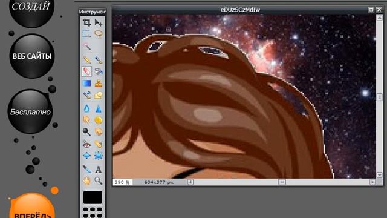The height and width of the screenshot is (218, 387).
Task: Select the Sponge tool
Action: click(99, 120)
